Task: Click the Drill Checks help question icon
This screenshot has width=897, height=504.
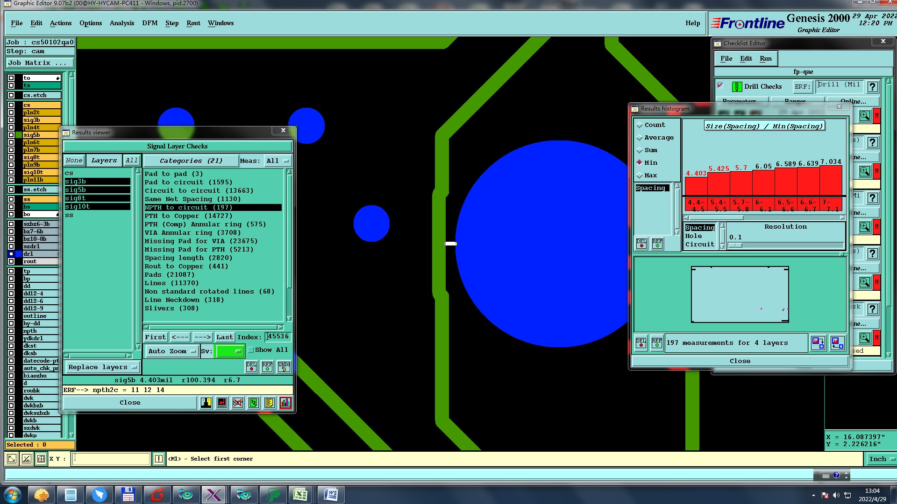Action: tap(872, 87)
